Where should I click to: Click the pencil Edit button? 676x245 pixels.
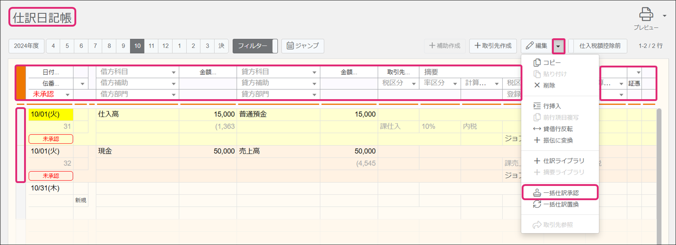click(x=536, y=46)
